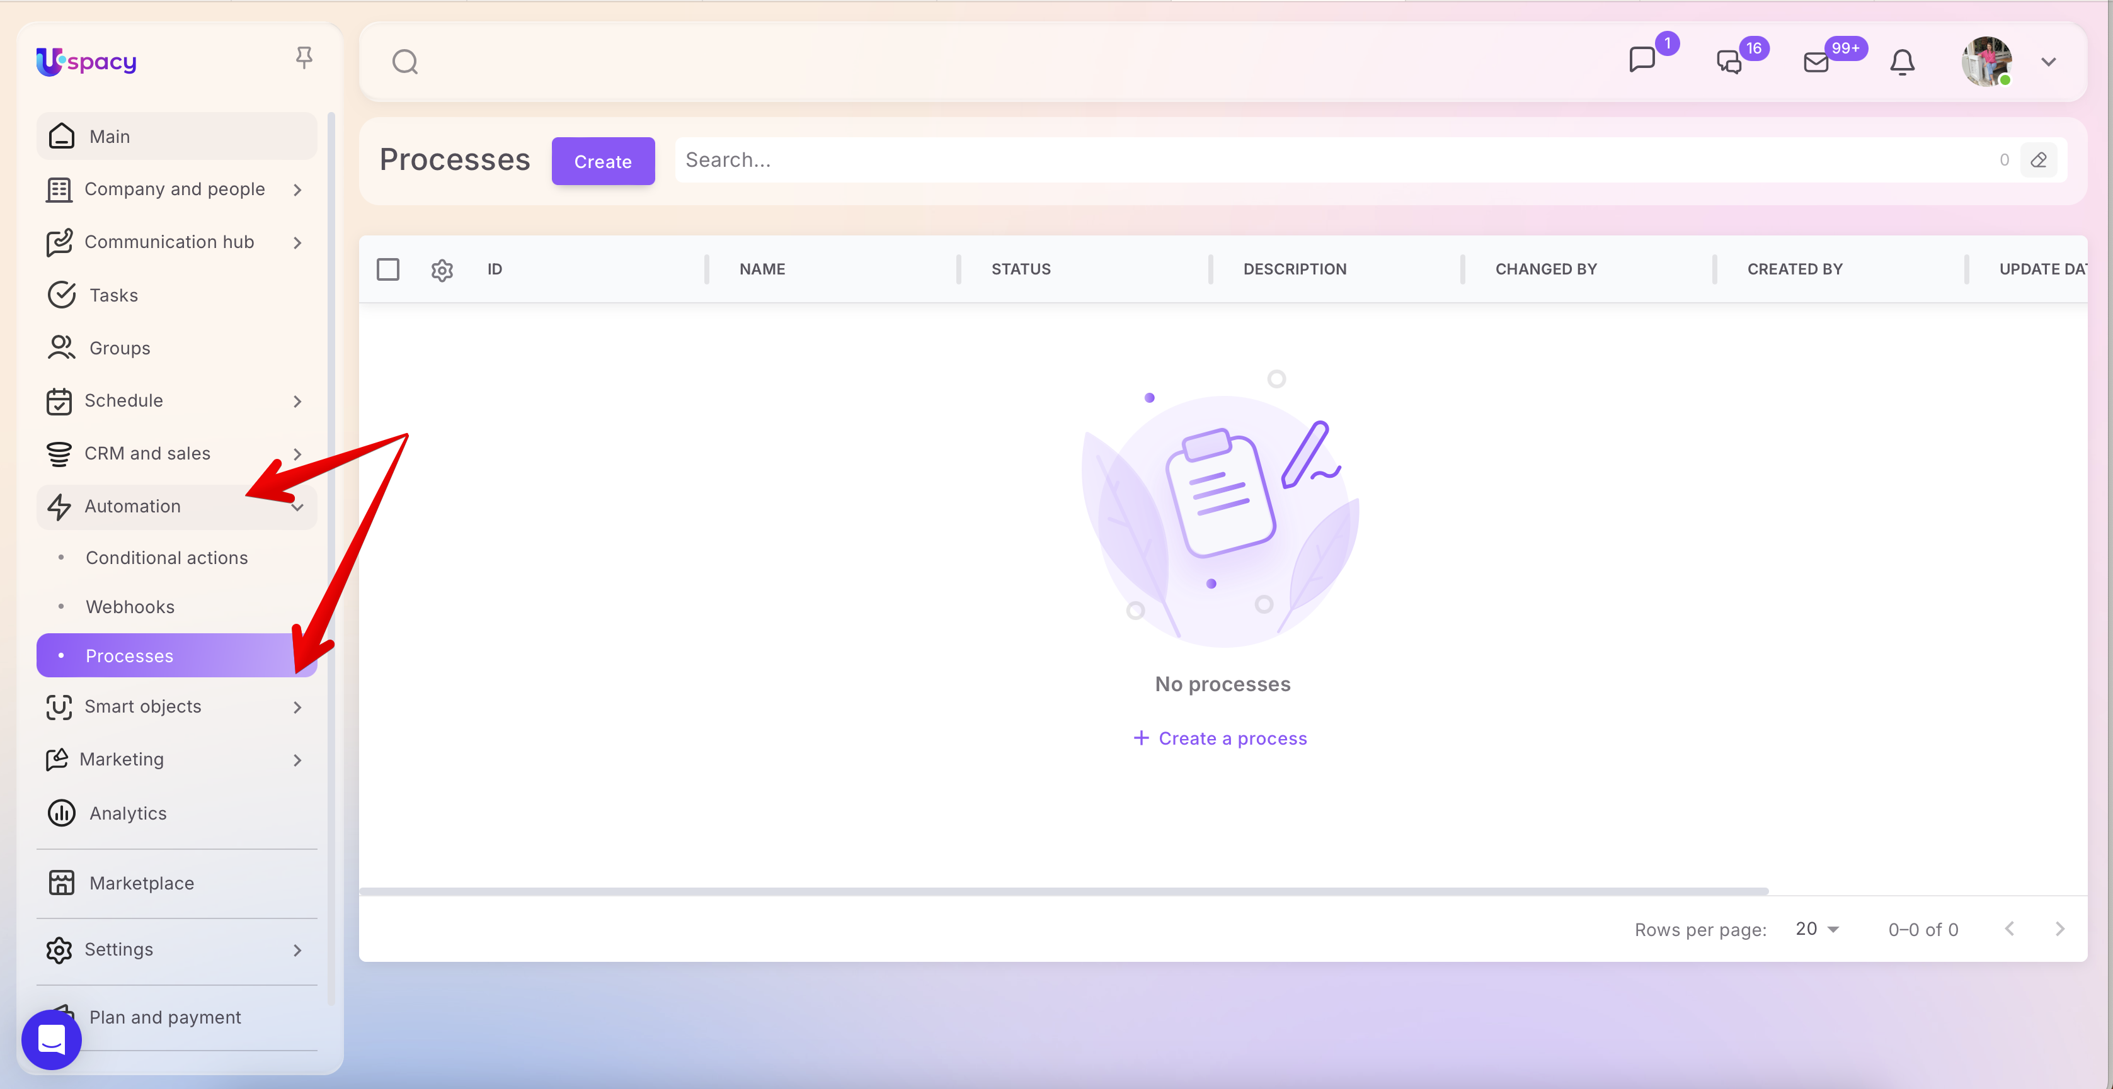The image size is (2113, 1089).
Task: Select Webhooks in the Automation submenu
Action: tap(130, 606)
